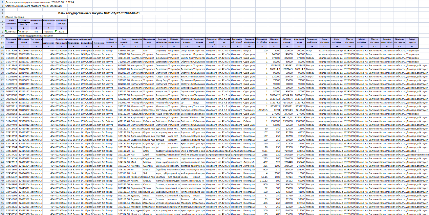Viewport: 429px width, 215px height.
Task: Click the quantity cell 110,32
Action: [262, 180]
